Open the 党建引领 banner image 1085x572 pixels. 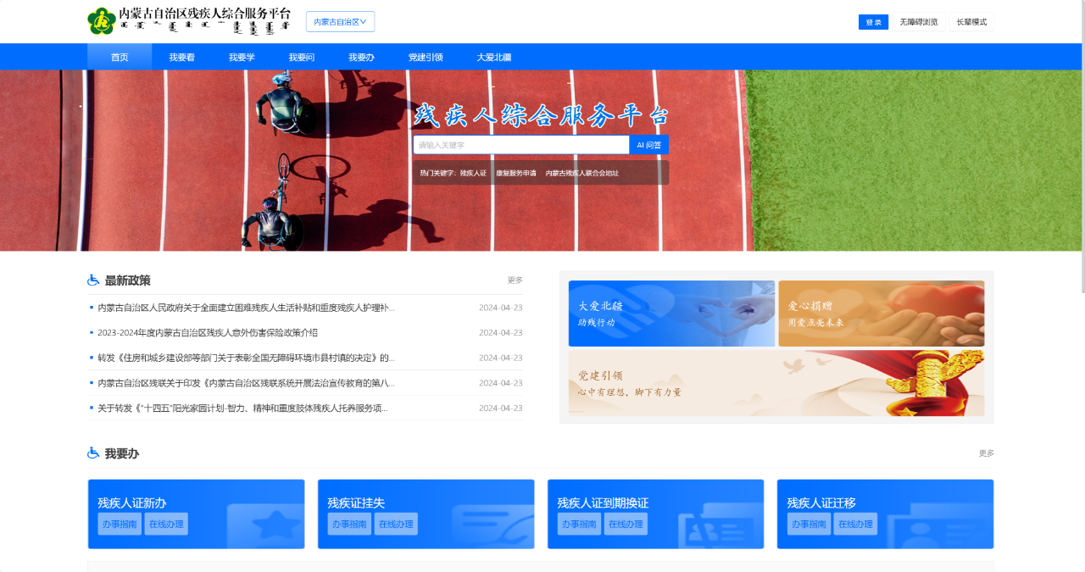pos(776,383)
